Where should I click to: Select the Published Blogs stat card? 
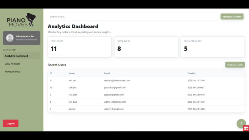pos(213,47)
